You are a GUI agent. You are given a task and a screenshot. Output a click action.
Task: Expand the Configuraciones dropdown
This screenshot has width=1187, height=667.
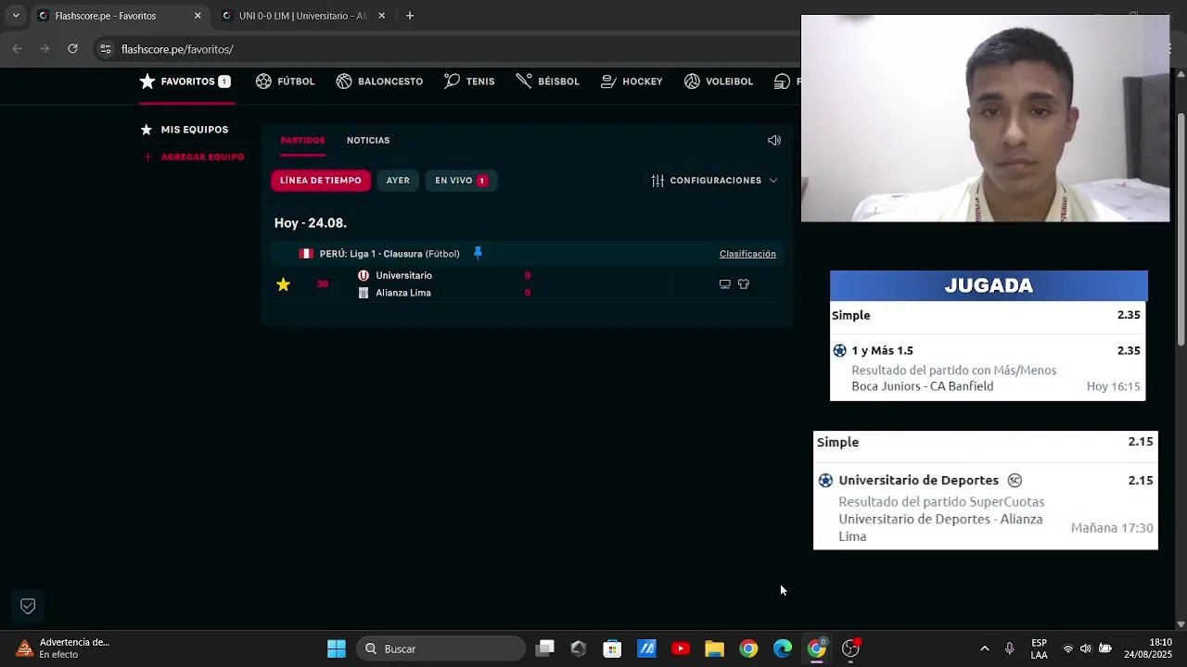click(x=714, y=181)
